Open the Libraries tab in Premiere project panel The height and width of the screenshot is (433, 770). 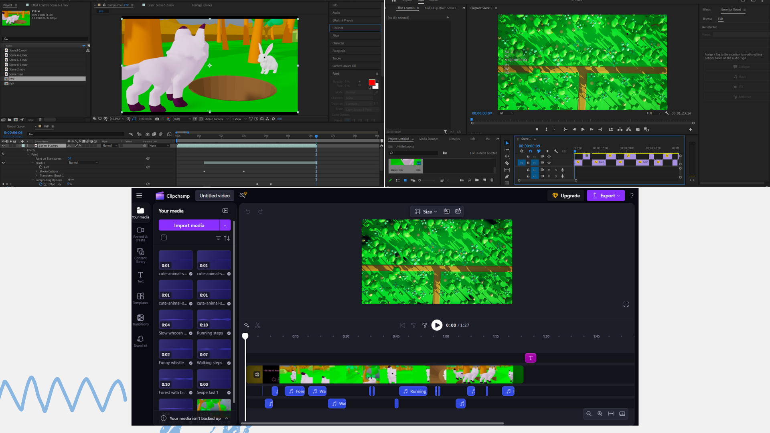click(x=454, y=139)
